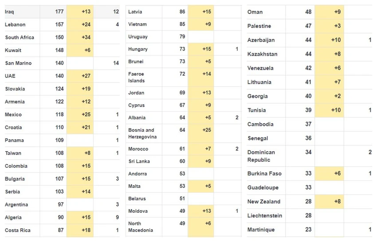
Task: Select the Costa Rica row name
Action: coord(18,230)
